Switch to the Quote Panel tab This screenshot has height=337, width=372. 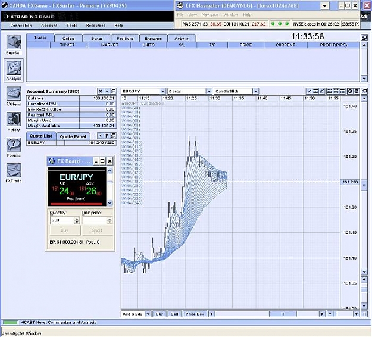[x=73, y=136]
